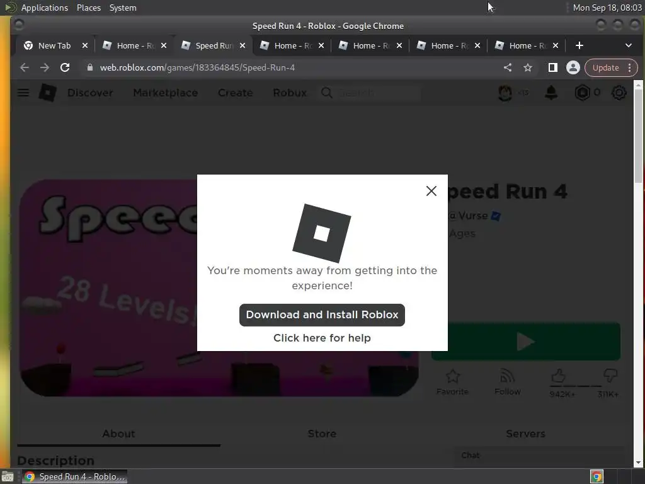Click Download and Install Roblox button
The width and height of the screenshot is (645, 484).
[322, 315]
